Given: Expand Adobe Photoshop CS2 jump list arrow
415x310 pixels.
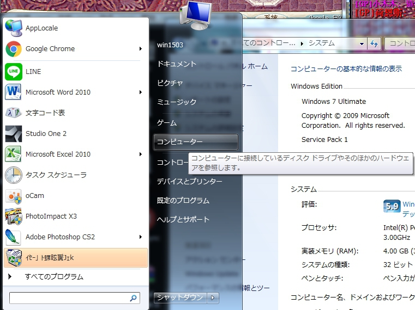Looking at the screenshot, I should (x=141, y=237).
